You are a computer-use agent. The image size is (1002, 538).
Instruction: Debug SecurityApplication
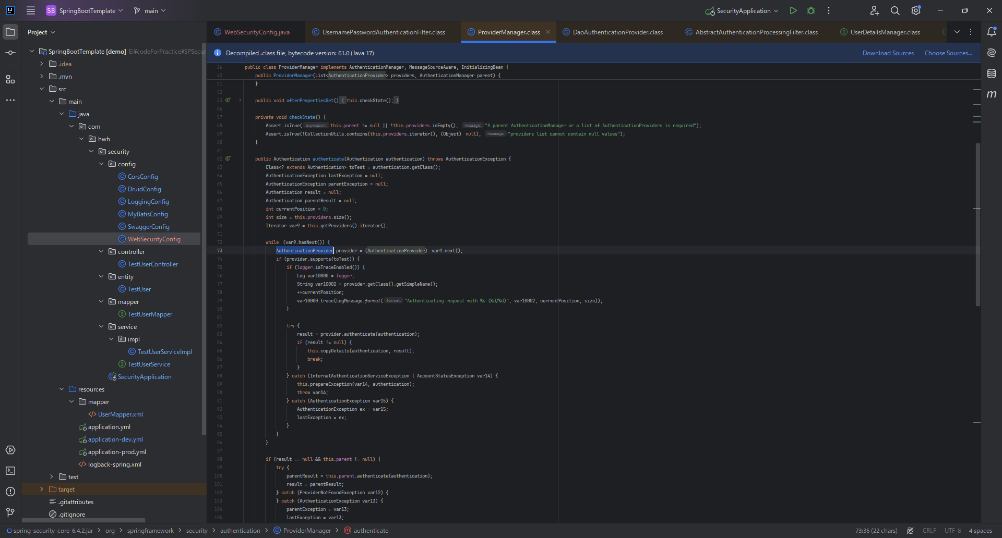pyautogui.click(x=811, y=10)
